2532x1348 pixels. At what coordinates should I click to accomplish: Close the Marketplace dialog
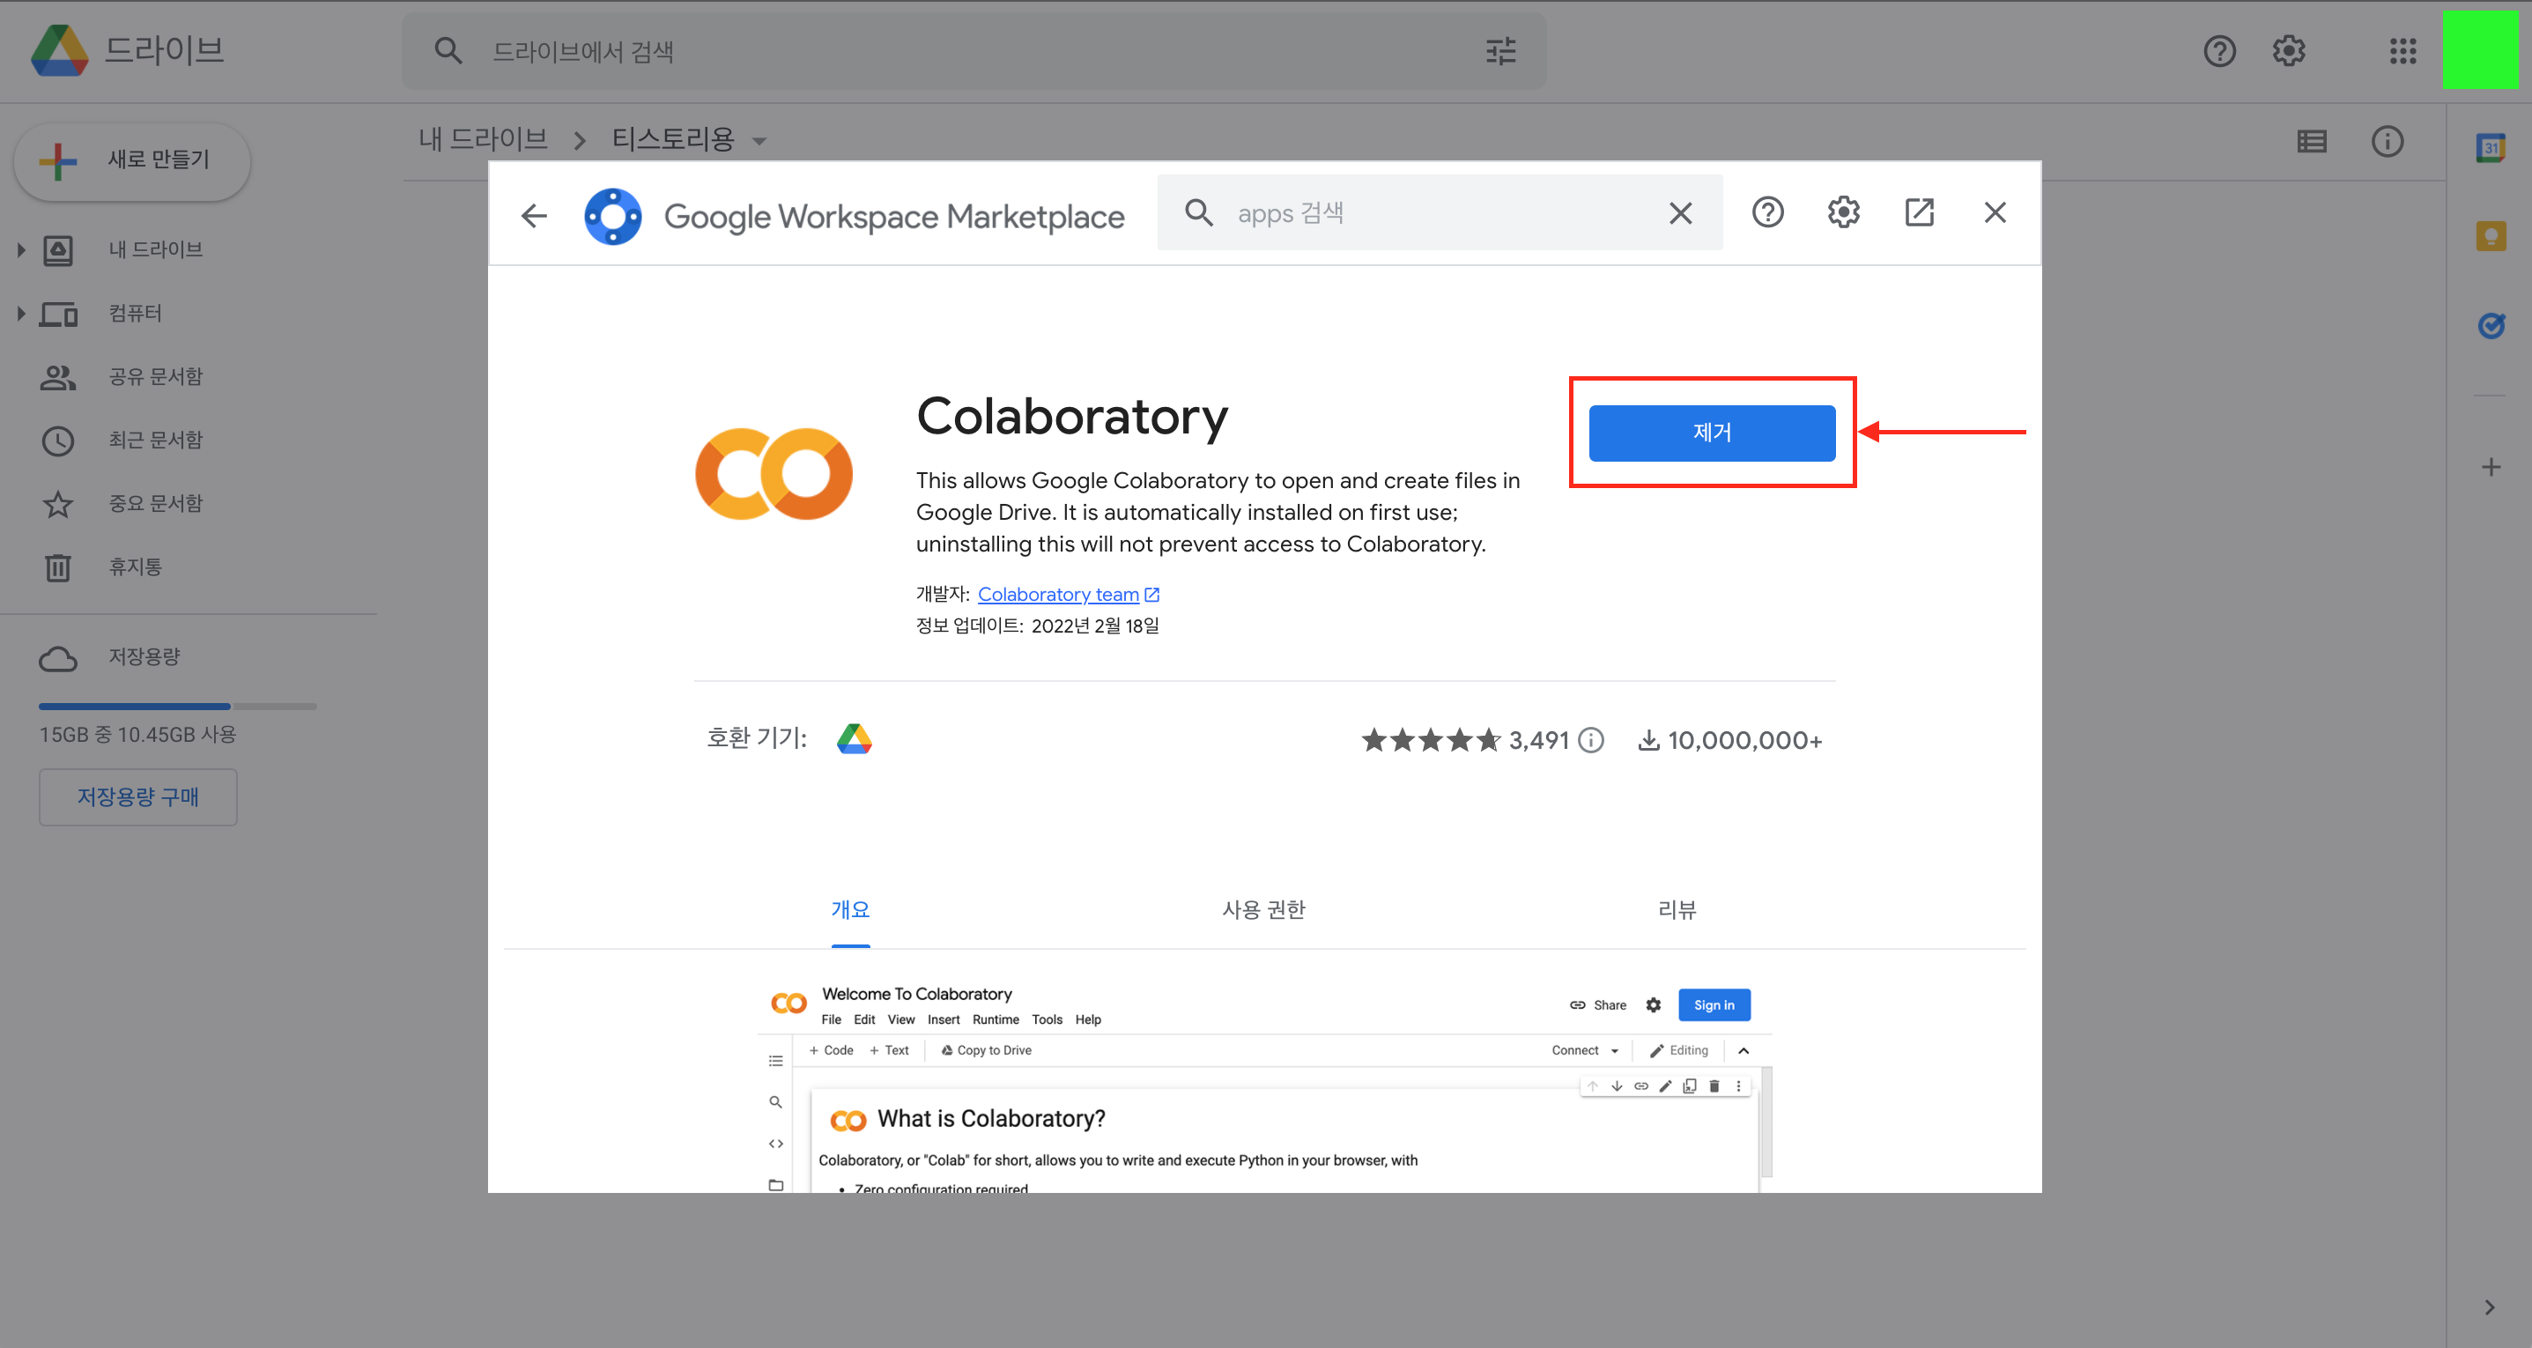(x=1995, y=212)
